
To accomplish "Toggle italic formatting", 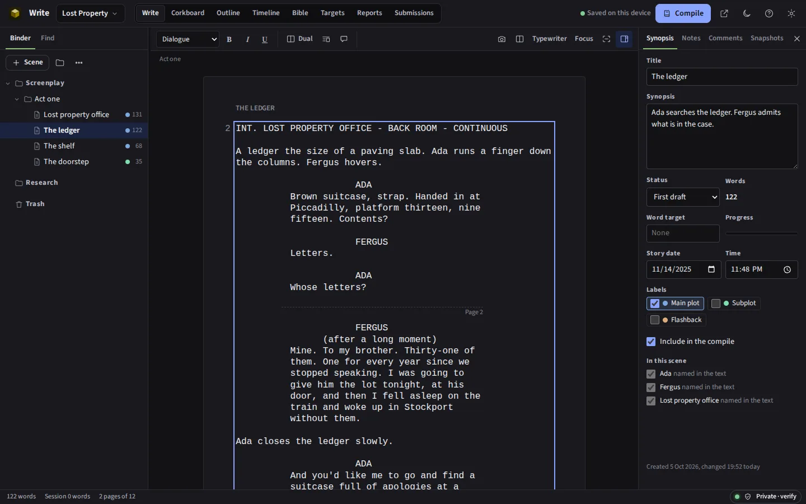I will pos(247,39).
